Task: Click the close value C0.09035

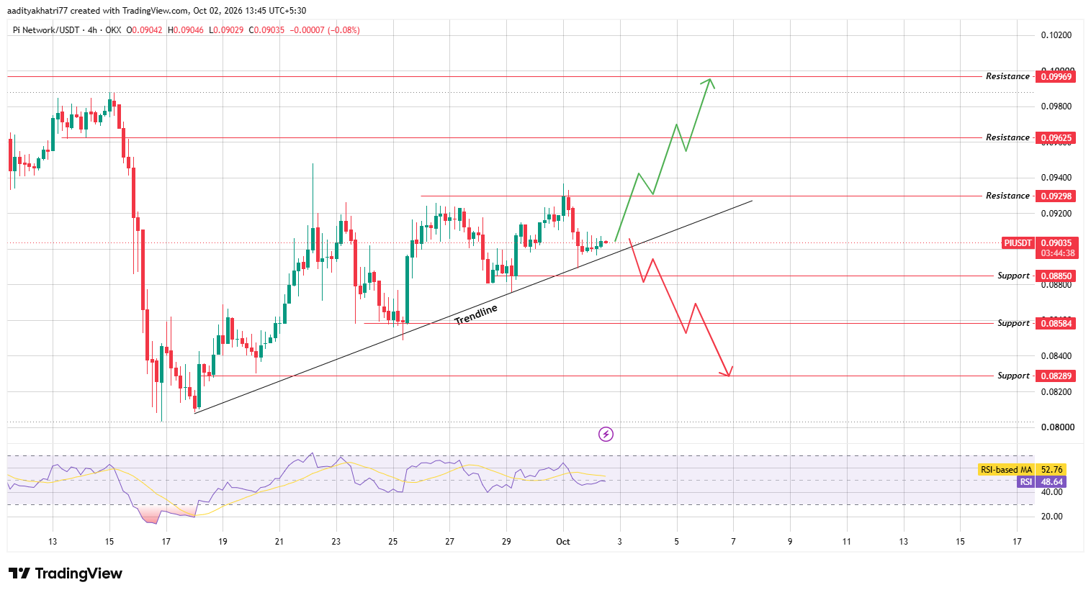Action: click(x=266, y=30)
